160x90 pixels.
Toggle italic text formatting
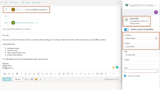(21, 74)
